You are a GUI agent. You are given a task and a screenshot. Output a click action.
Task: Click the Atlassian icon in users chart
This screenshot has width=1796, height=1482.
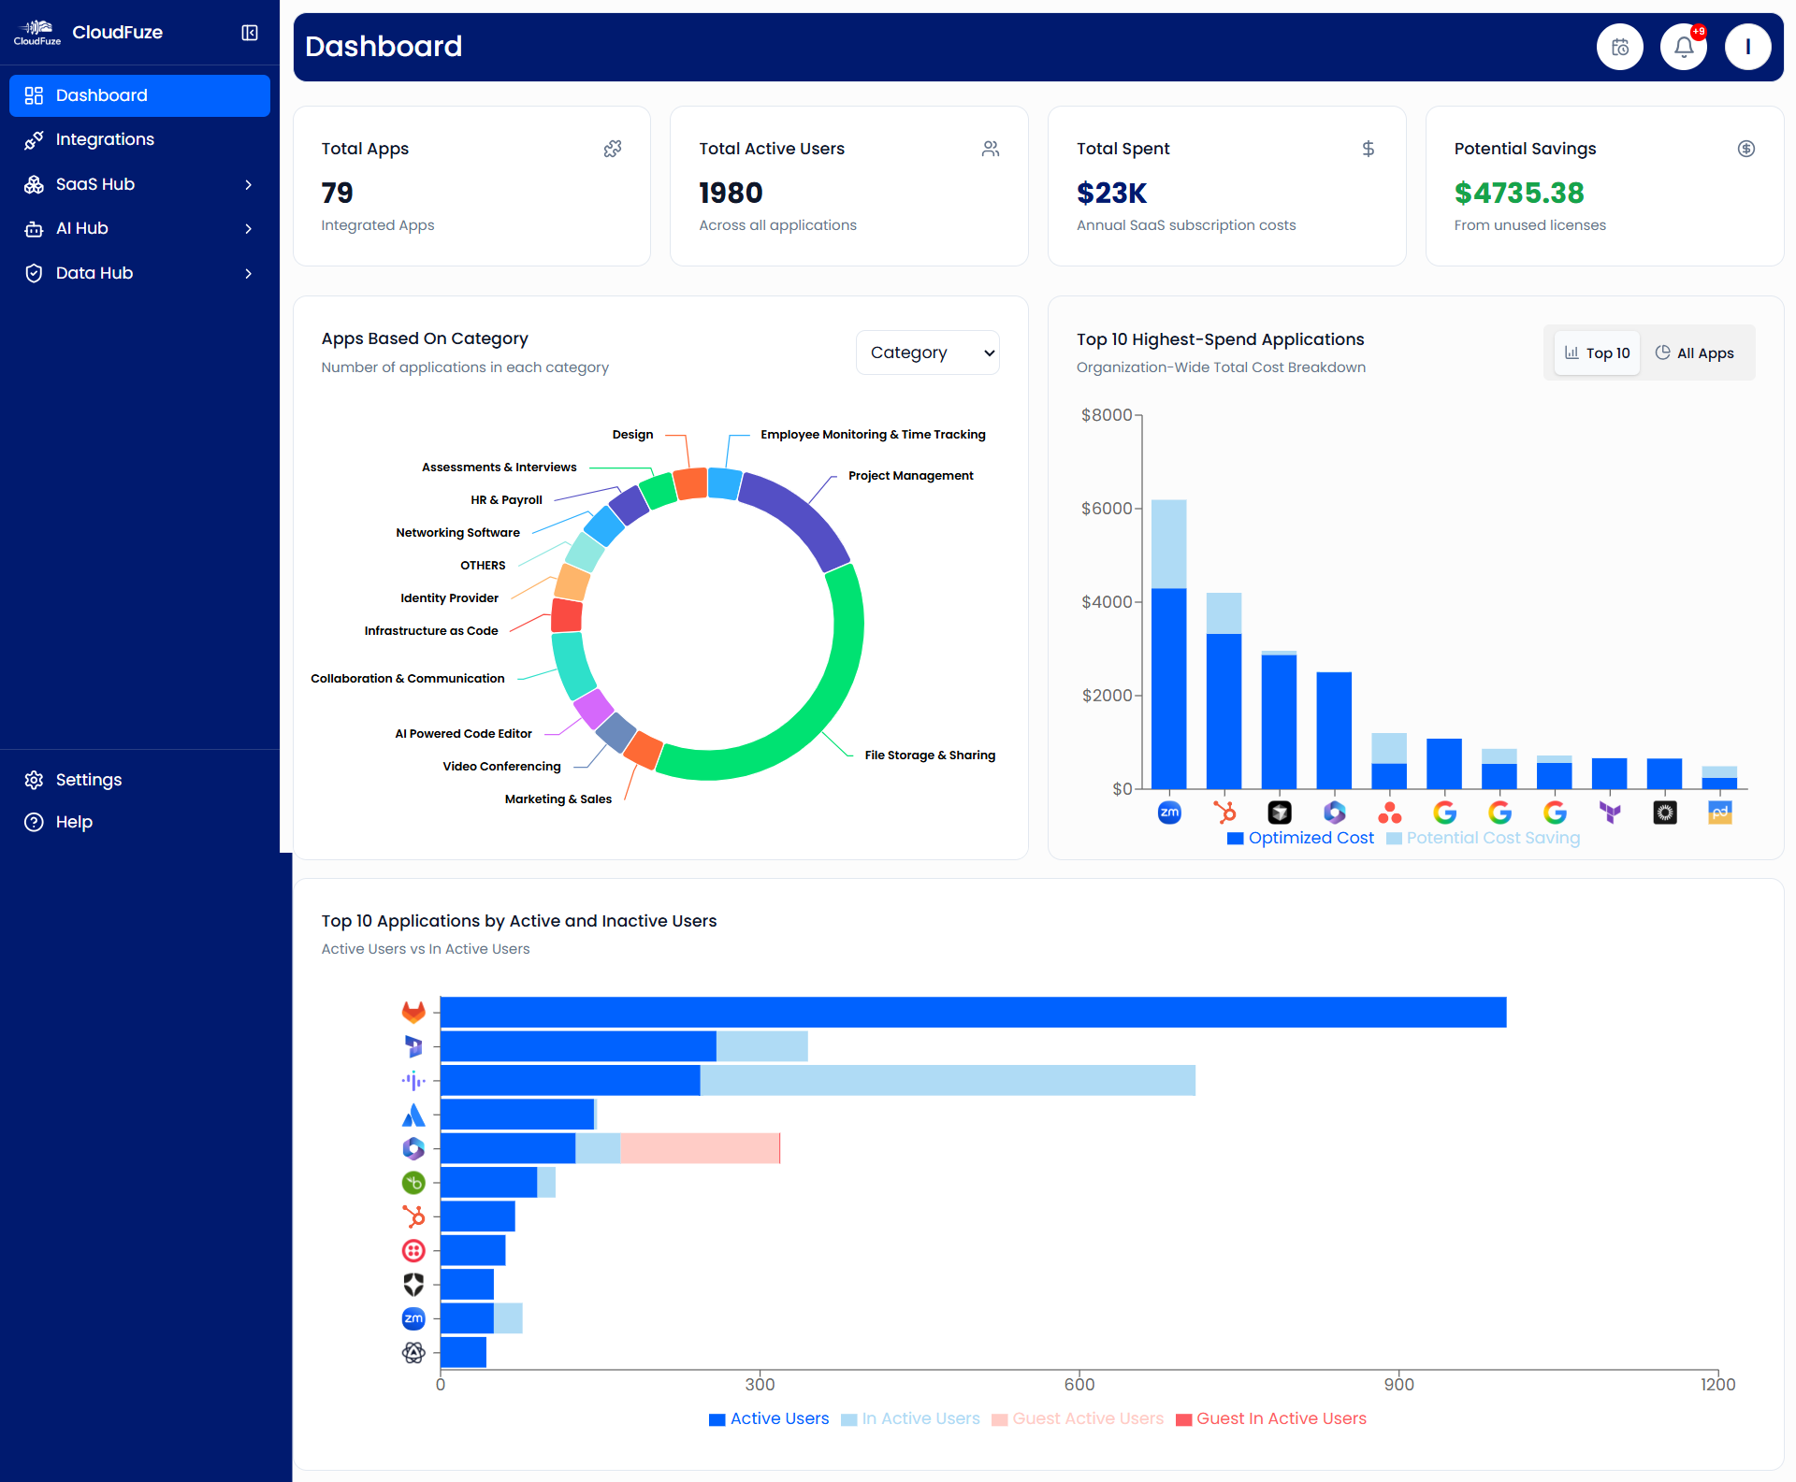click(x=413, y=1115)
